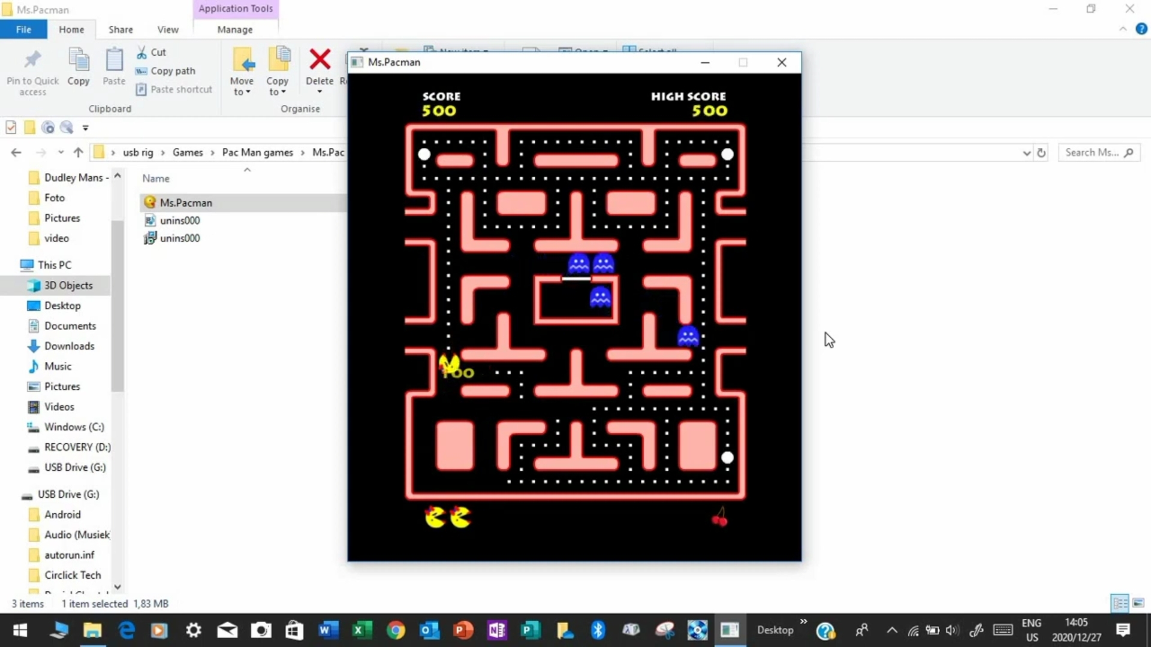Click the Application Tools contextual tab

coord(236,8)
